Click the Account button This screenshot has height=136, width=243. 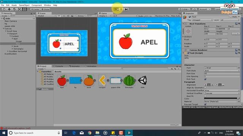[205, 9]
